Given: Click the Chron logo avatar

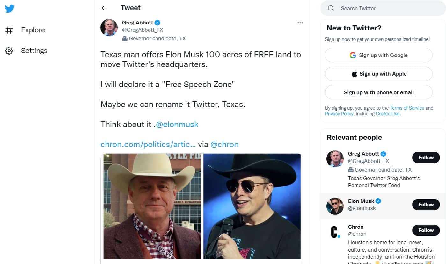Looking at the screenshot, I should (x=335, y=232).
